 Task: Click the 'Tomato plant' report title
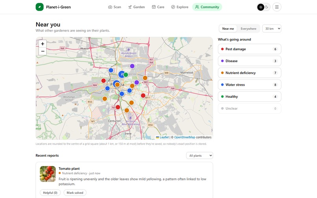(69, 169)
